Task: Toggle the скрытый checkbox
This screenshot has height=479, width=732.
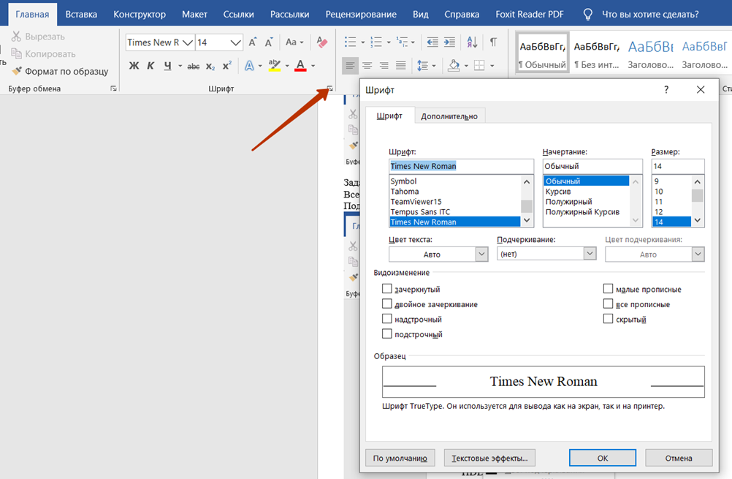Action: click(608, 319)
